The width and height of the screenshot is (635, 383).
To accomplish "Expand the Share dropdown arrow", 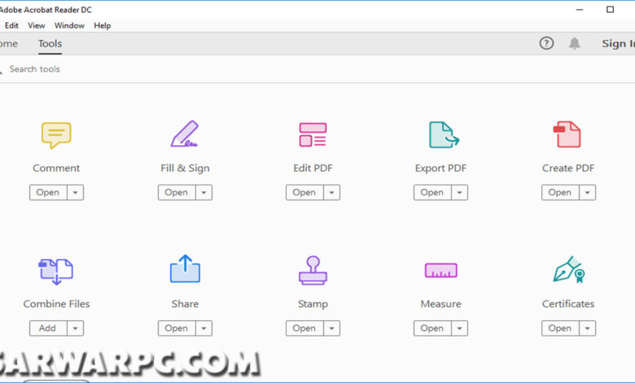I will pyautogui.click(x=204, y=328).
